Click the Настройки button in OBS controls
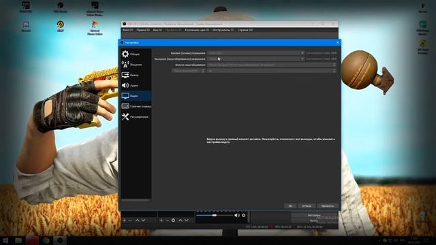 [314, 215]
